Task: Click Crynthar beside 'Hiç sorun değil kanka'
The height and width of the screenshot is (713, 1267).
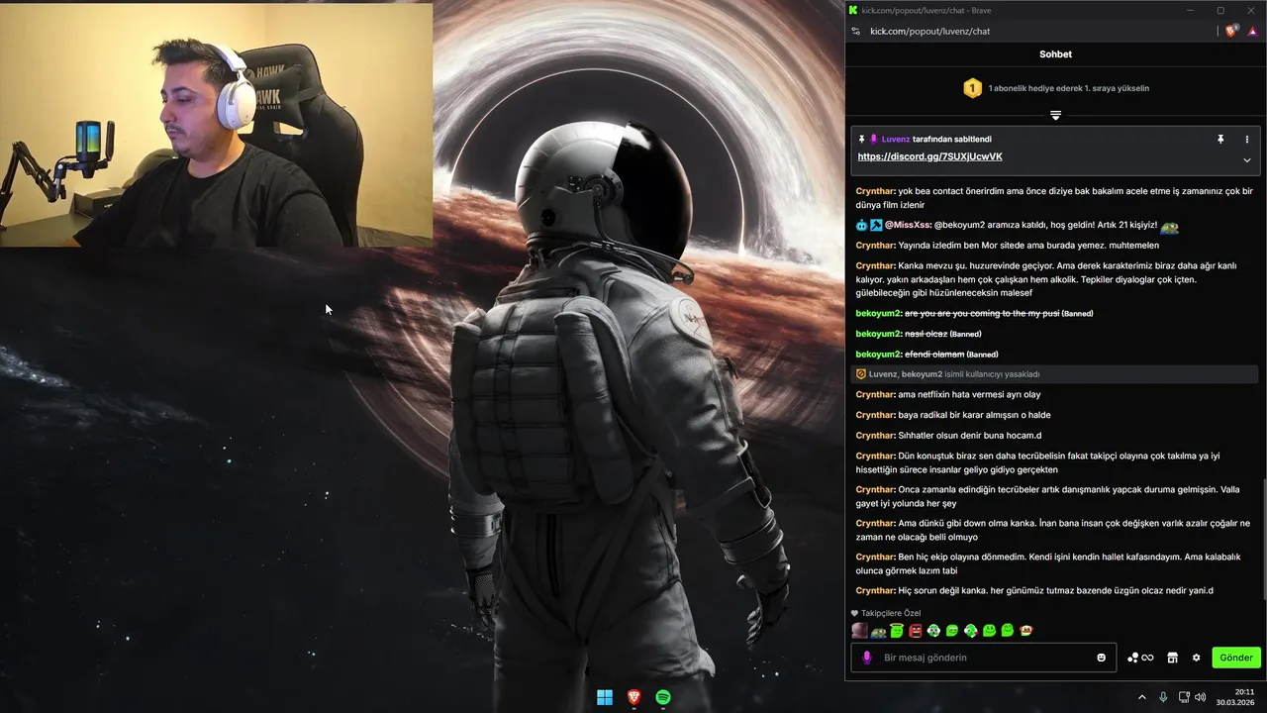Action: (876, 590)
